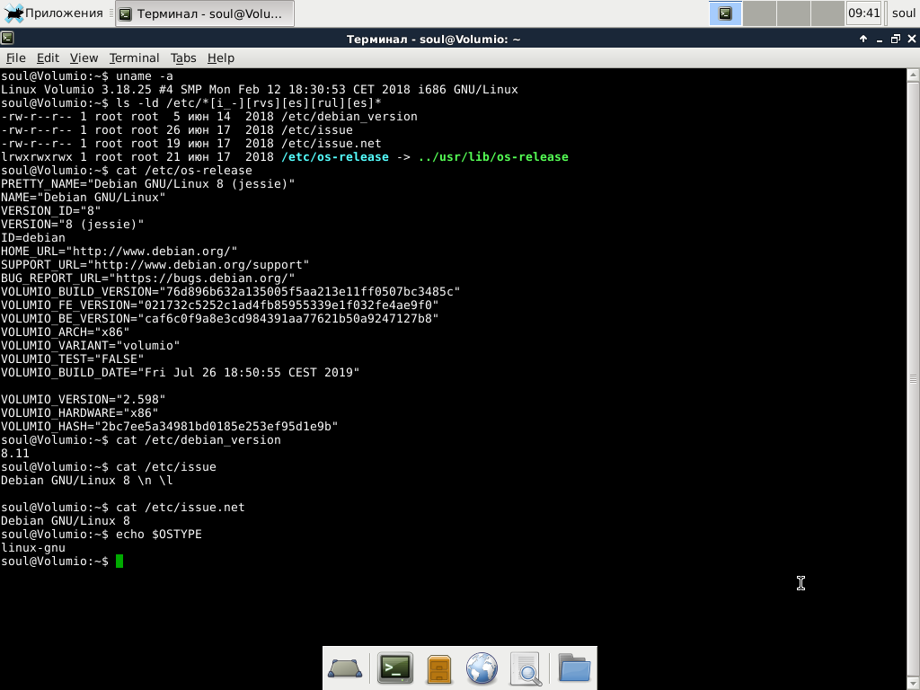920x690 pixels.
Task: Click the green cursor at the last prompt
Action: tap(119, 562)
